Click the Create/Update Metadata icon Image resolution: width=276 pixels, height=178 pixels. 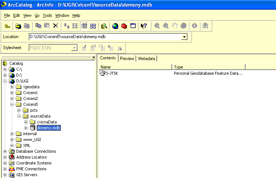pos(102,48)
